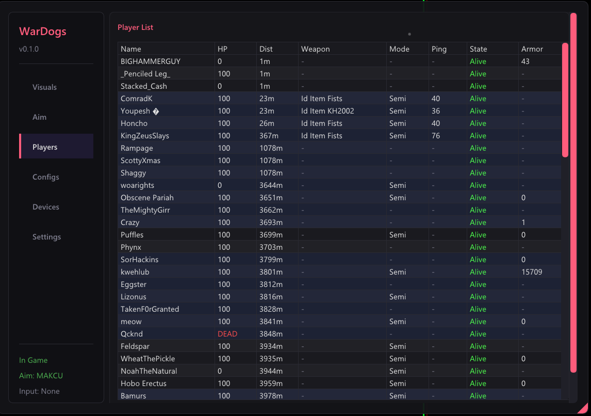This screenshot has height=416, width=591.
Task: Click the Obscene Pariah player name
Action: pyautogui.click(x=147, y=198)
